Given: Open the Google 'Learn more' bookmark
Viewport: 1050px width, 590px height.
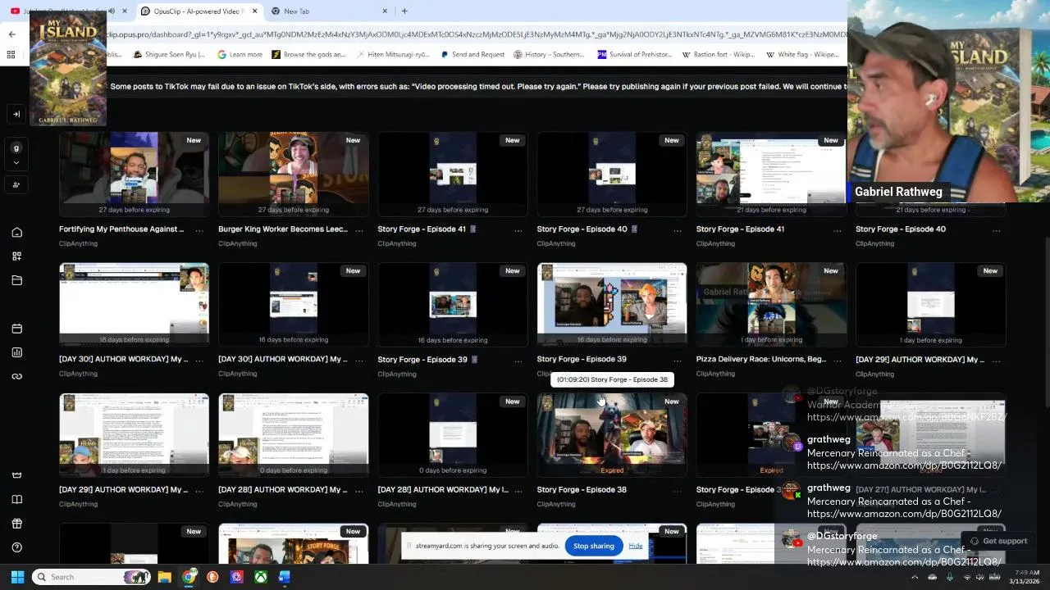Looking at the screenshot, I should click(240, 55).
